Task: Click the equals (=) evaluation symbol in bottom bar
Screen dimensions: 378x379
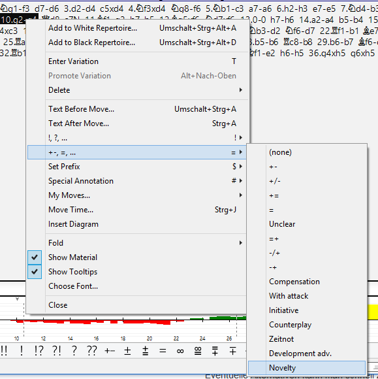Action: pyautogui.click(x=163, y=351)
